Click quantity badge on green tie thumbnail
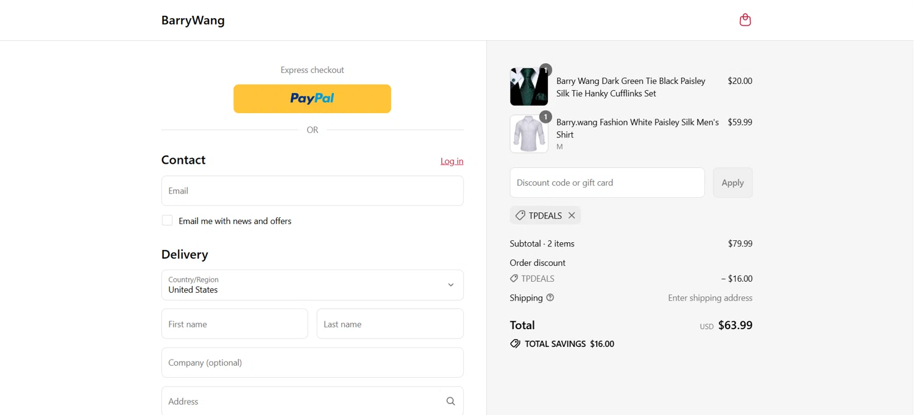 (x=545, y=70)
